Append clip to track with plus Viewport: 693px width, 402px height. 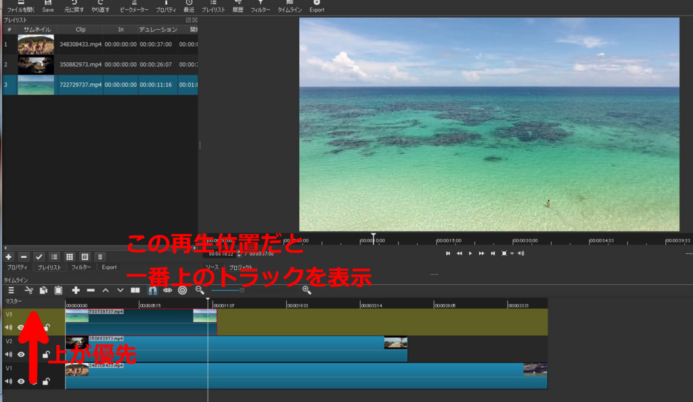tap(76, 290)
